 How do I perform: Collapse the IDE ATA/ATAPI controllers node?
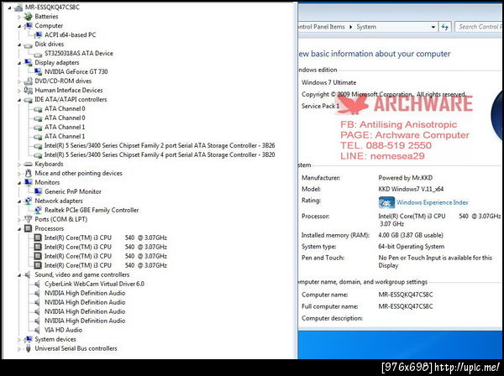(x=19, y=100)
